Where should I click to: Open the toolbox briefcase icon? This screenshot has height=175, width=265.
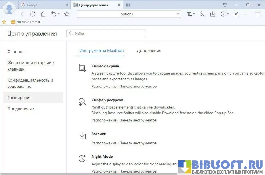236,14
